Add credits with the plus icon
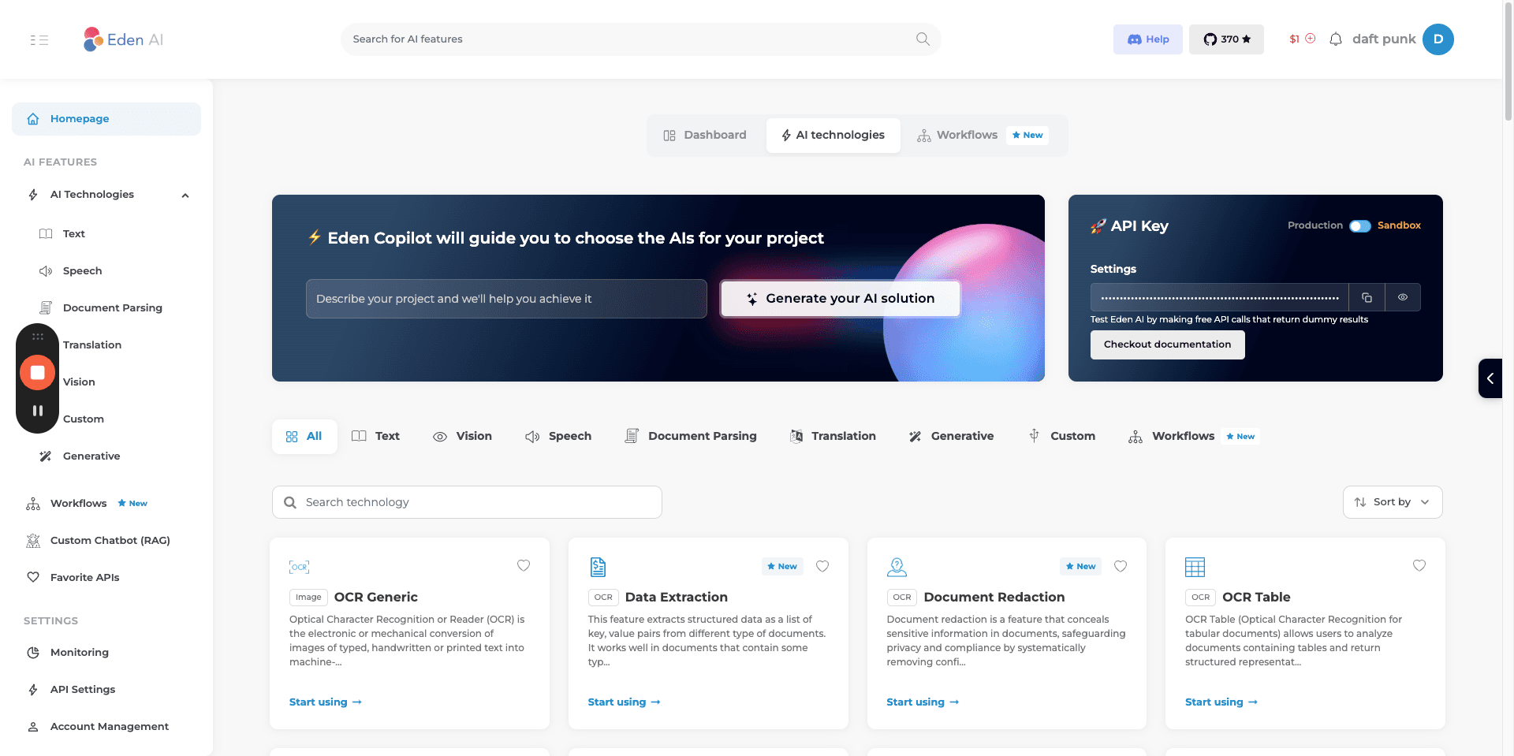1514x756 pixels. (1311, 39)
